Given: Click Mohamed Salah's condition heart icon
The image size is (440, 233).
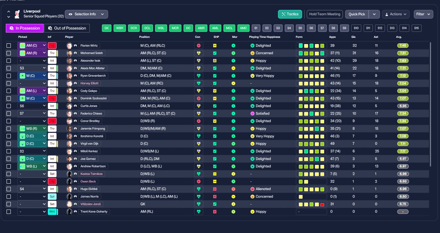Looking at the screenshot, I should coord(198,53).
